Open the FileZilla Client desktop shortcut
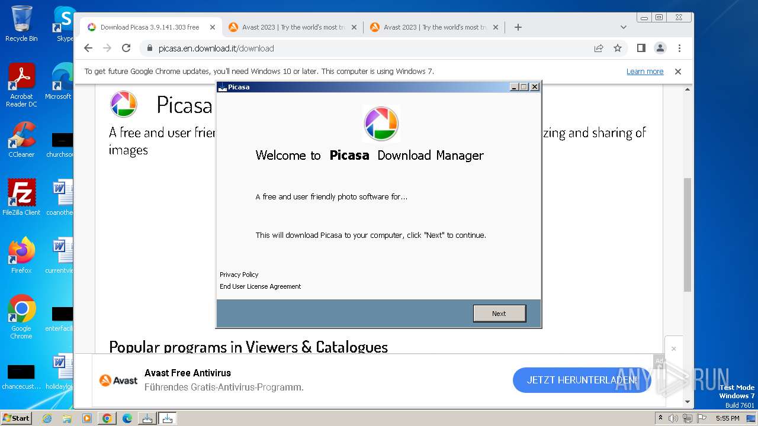758x426 pixels. coord(21,197)
